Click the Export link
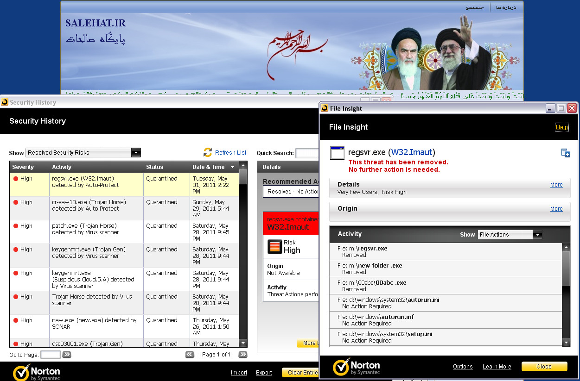The image size is (580, 381). pos(264,373)
